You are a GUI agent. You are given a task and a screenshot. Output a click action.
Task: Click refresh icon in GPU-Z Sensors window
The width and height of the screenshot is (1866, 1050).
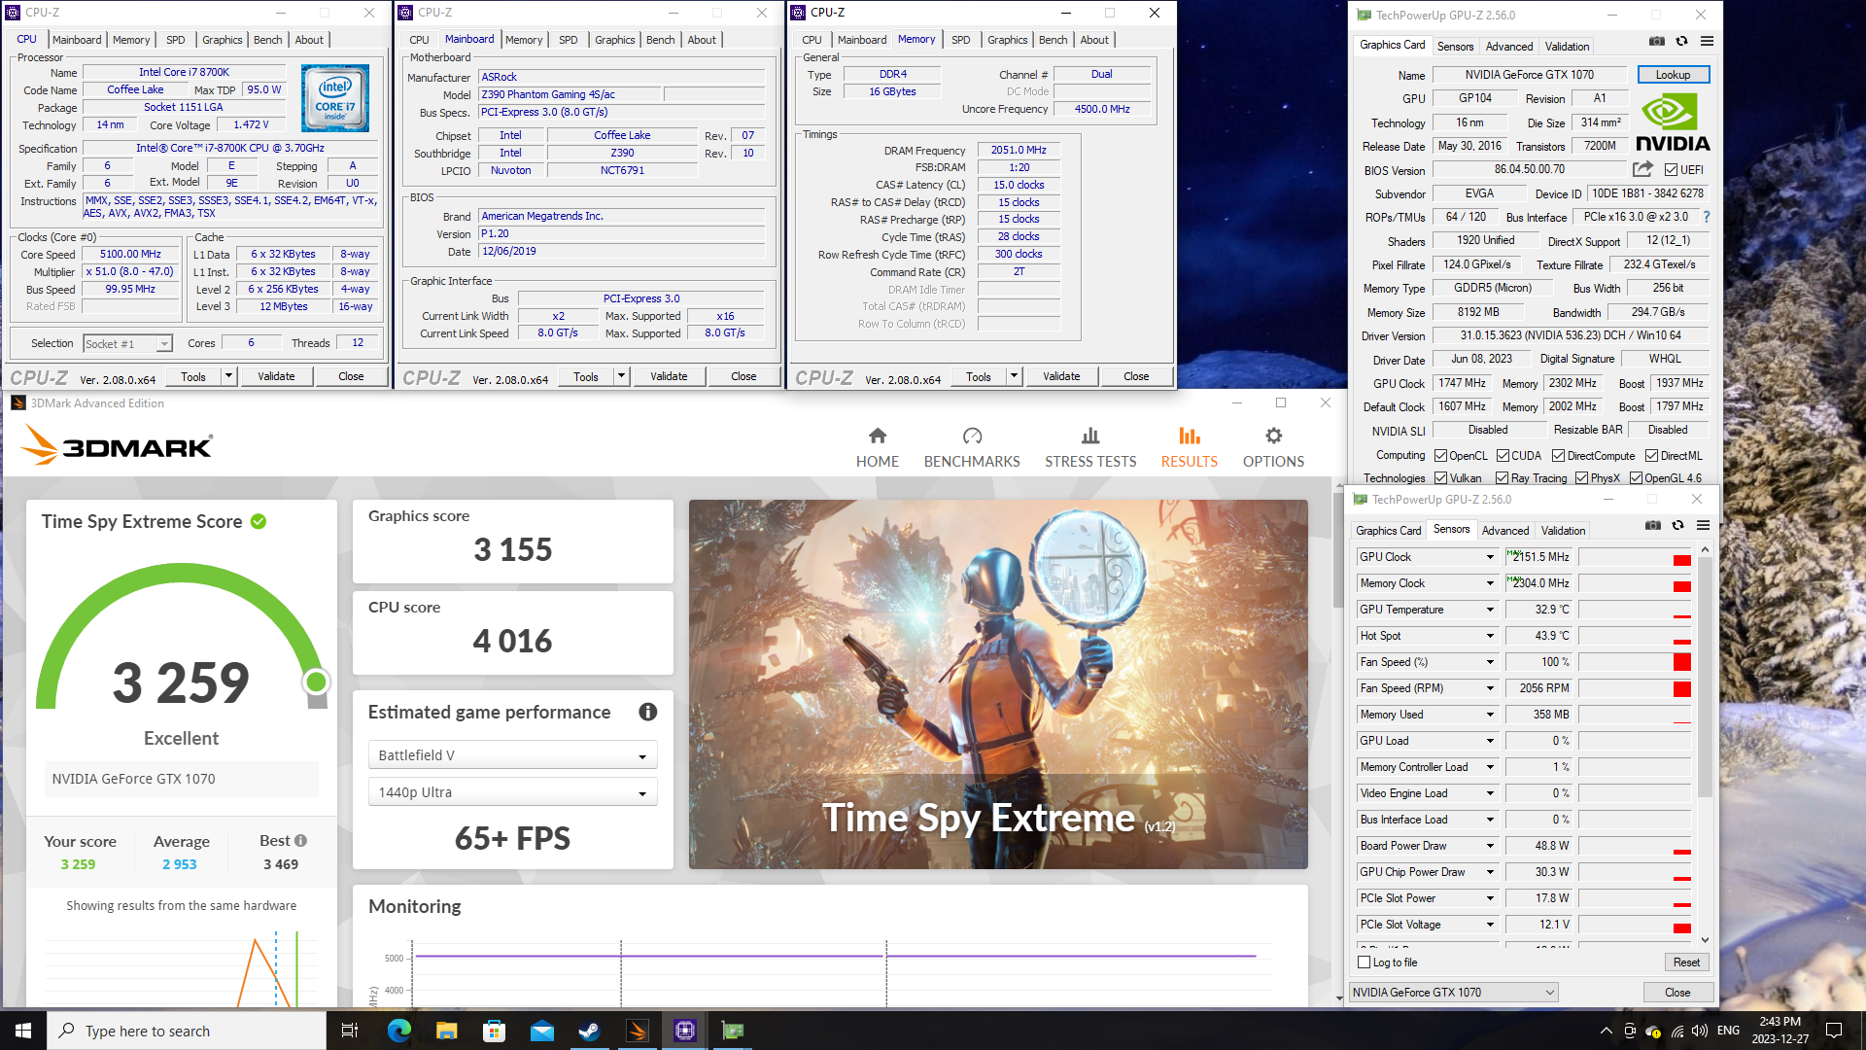[1677, 526]
